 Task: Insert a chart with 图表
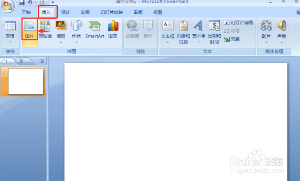[113, 30]
